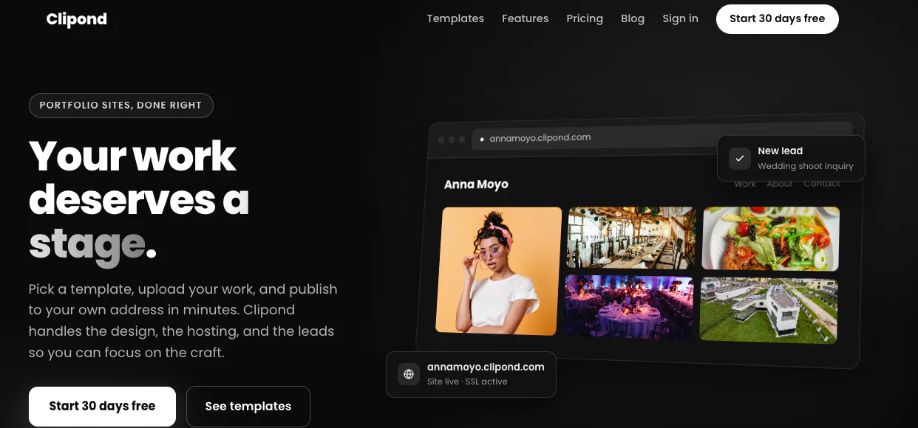The width and height of the screenshot is (918, 428).
Task: Click the Wedding shoot inquiry text
Action: (806, 167)
